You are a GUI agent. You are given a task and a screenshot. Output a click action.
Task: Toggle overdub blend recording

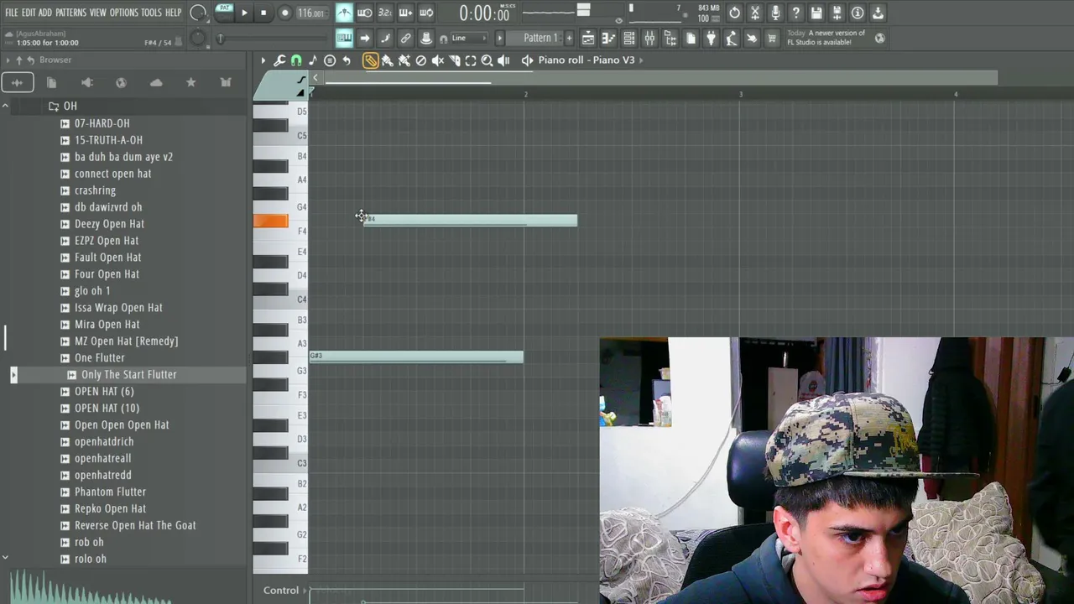pos(406,13)
